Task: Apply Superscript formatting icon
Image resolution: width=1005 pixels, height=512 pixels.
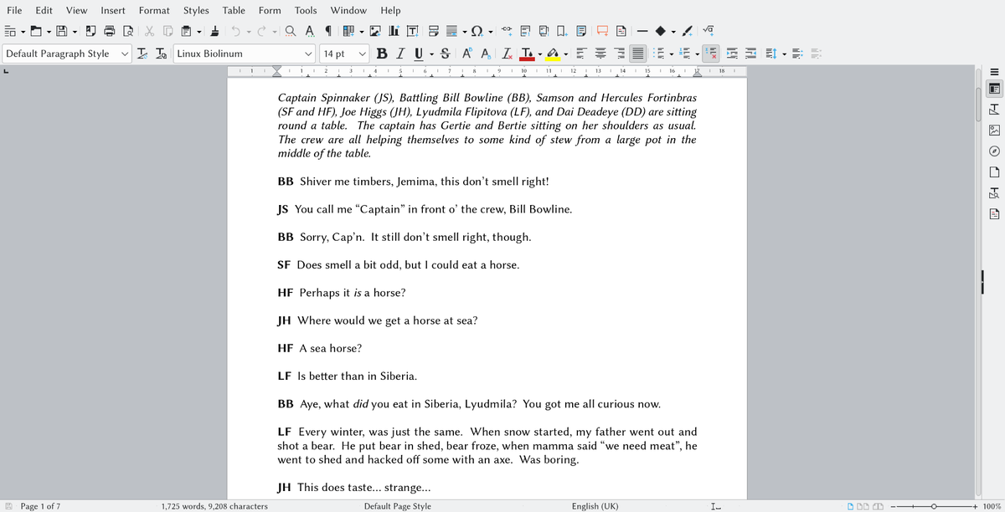Action: coord(466,54)
